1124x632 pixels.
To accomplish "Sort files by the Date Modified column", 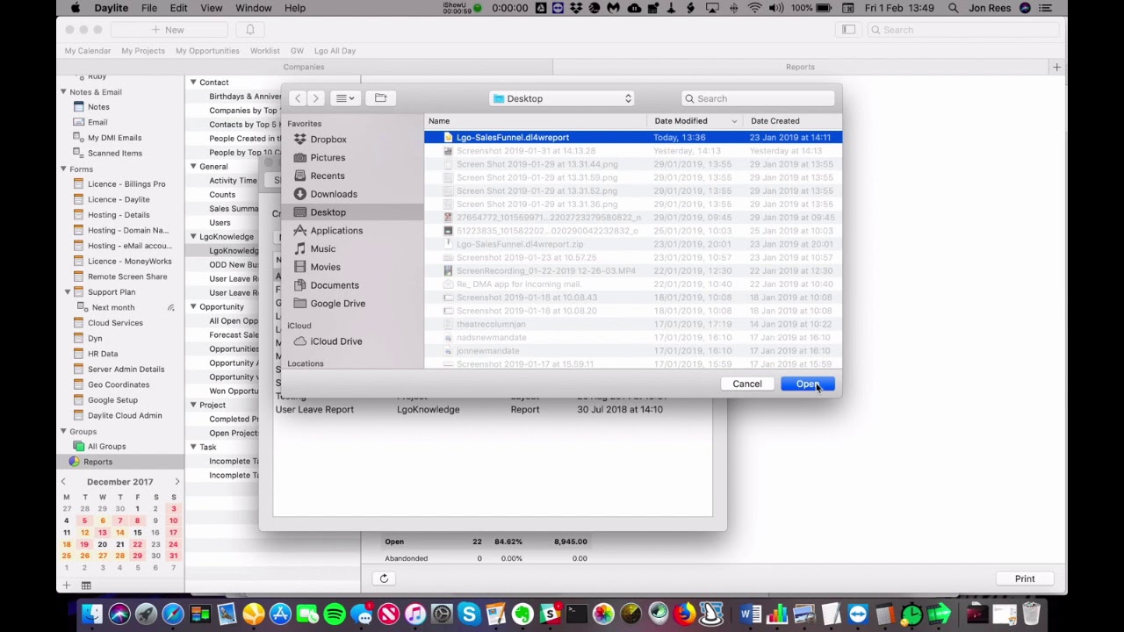I will coord(694,121).
